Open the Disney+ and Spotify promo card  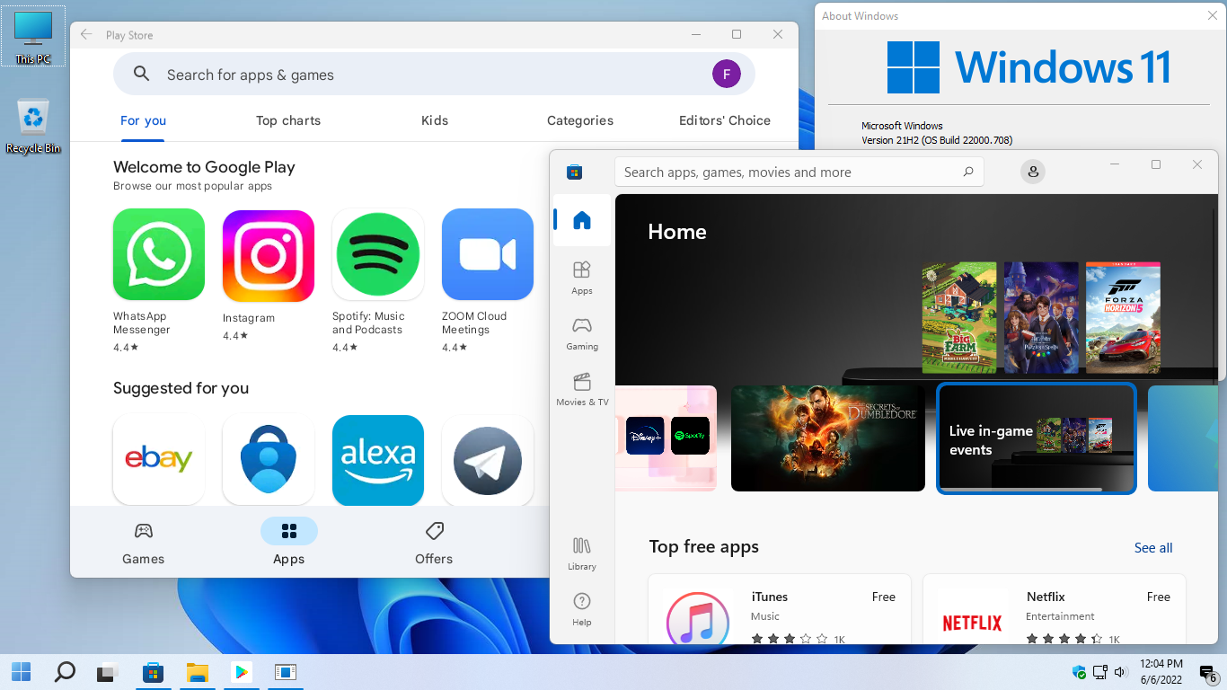666,438
